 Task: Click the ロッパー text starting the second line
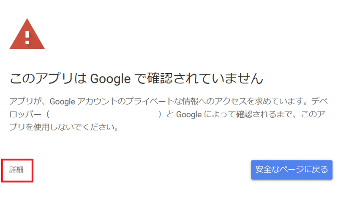tap(25, 114)
